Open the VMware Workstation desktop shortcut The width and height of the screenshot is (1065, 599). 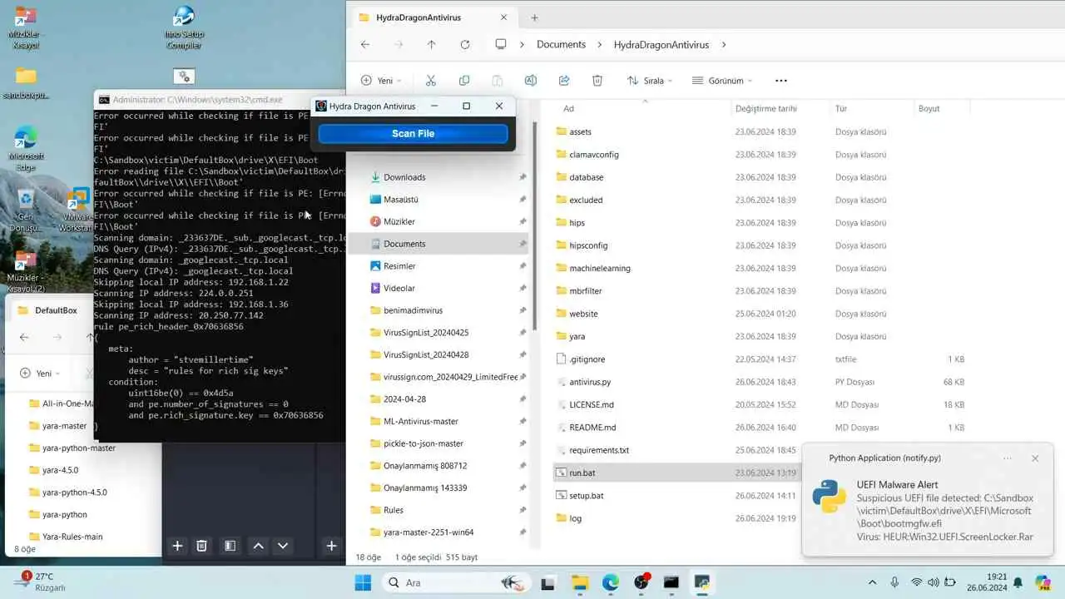(78, 209)
